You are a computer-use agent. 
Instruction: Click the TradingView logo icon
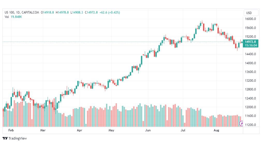[5, 138]
